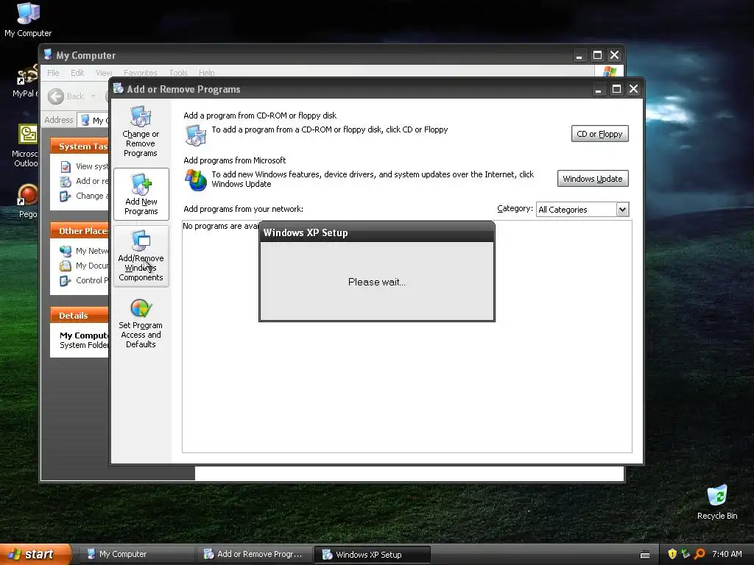The width and height of the screenshot is (754, 565).
Task: Click All Categories combo box
Action: pos(582,210)
